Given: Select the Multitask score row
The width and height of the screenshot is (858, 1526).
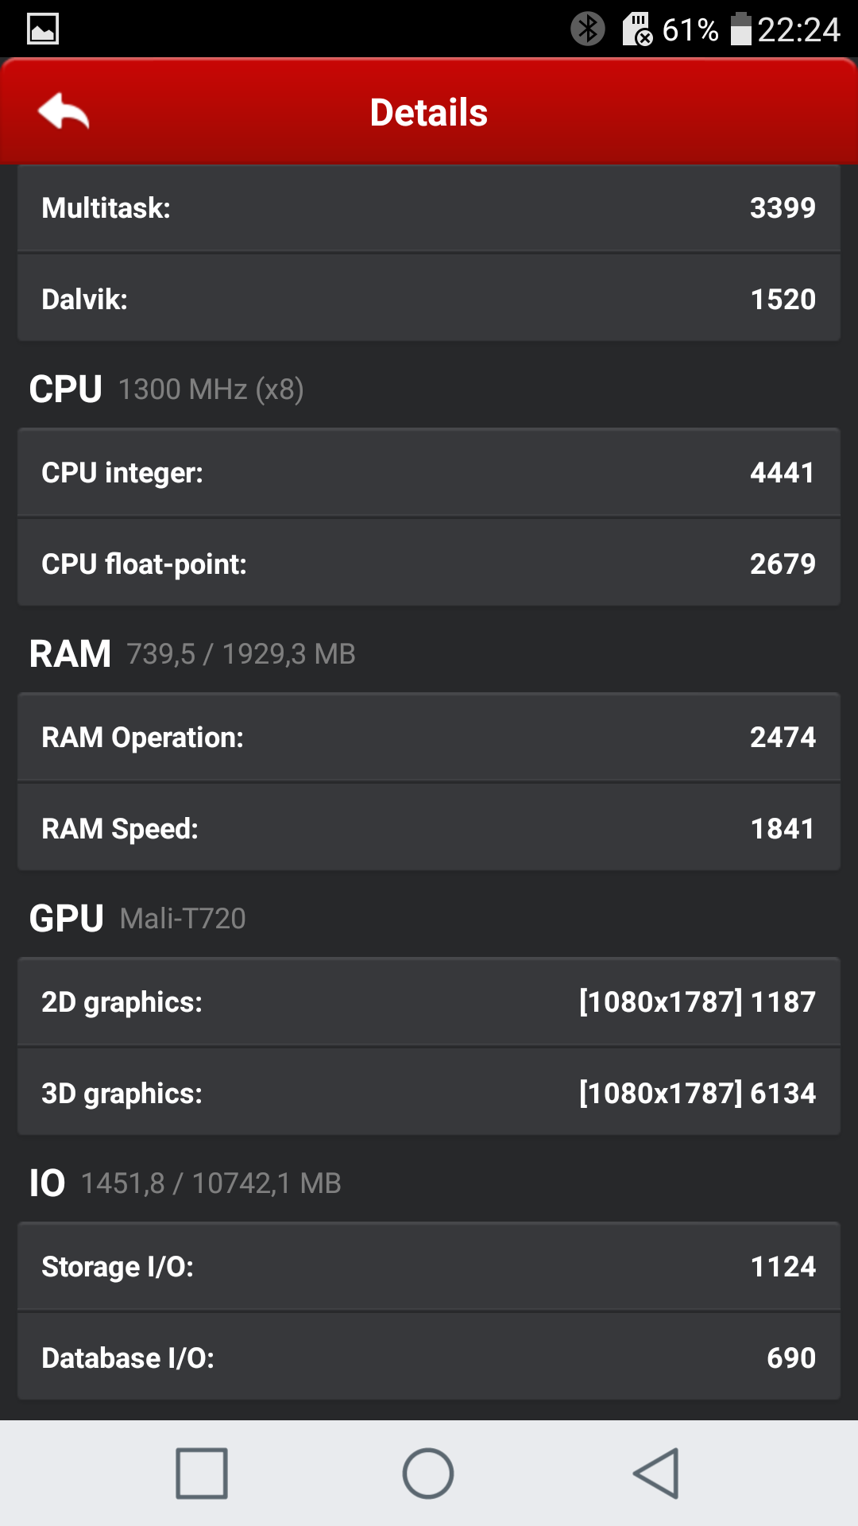Looking at the screenshot, I should [429, 208].
